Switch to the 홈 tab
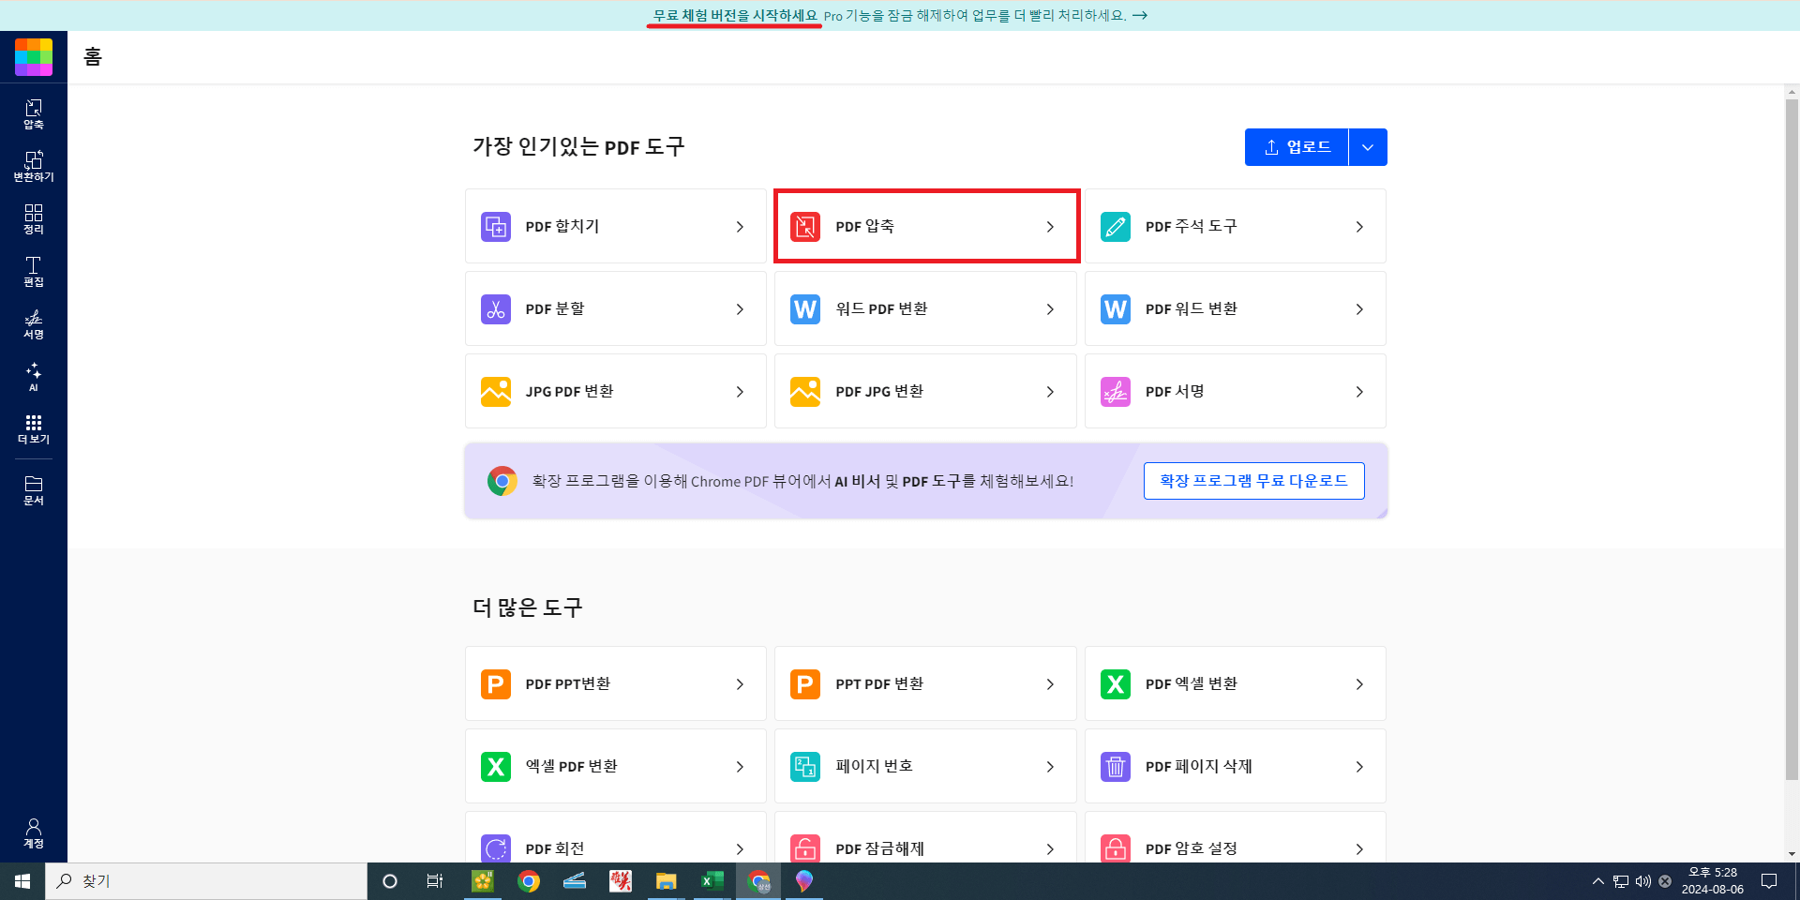This screenshot has width=1800, height=900. (x=91, y=56)
